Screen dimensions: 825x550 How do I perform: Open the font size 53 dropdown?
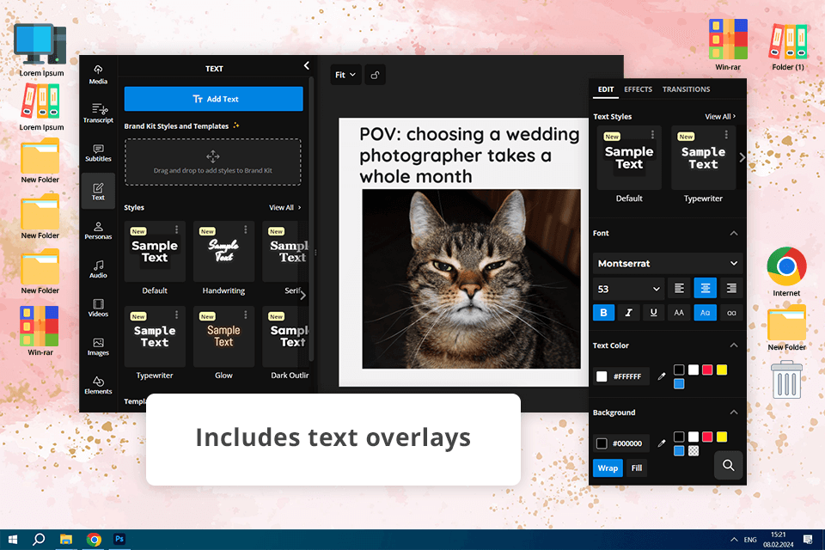[629, 289]
